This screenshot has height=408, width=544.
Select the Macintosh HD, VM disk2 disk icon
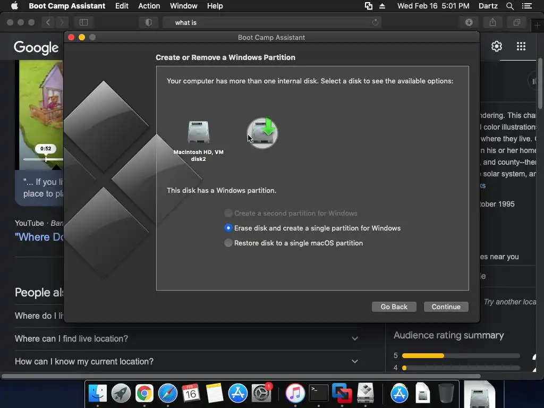coord(199,132)
